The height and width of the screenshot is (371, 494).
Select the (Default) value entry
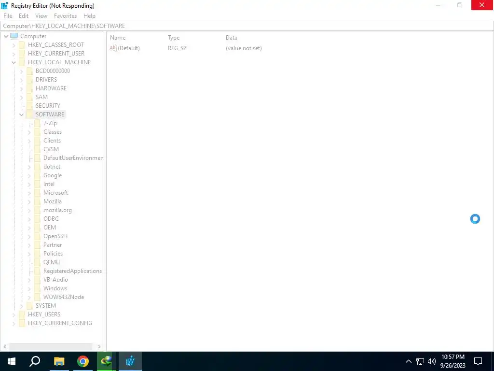click(x=128, y=48)
